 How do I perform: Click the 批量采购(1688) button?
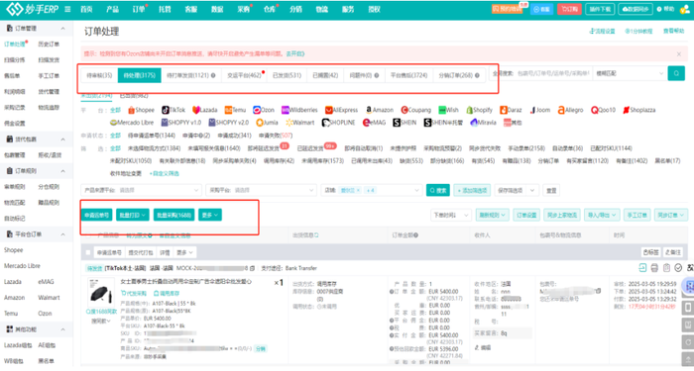(173, 215)
